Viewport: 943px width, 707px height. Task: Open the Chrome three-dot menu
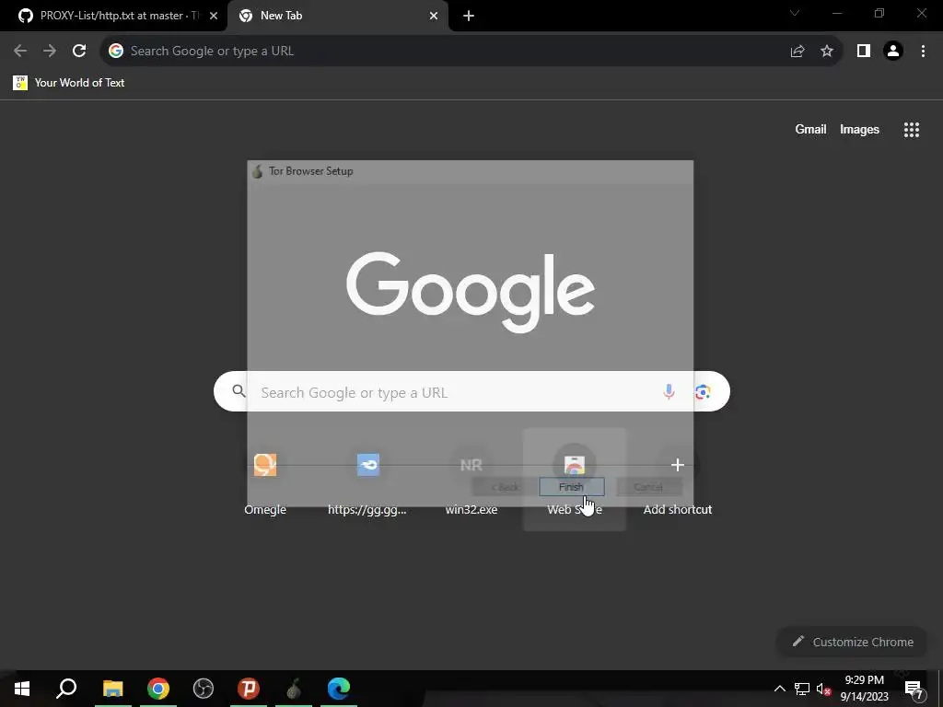point(923,51)
